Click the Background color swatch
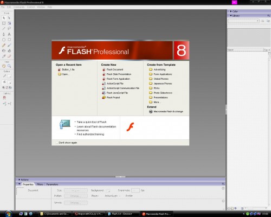Viewport: 271px width, 217px height. pos(108,190)
